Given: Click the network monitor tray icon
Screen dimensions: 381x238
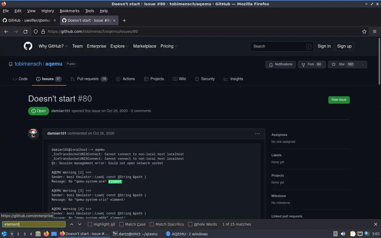Looking at the screenshot, I should pyautogui.click(x=360, y=234).
